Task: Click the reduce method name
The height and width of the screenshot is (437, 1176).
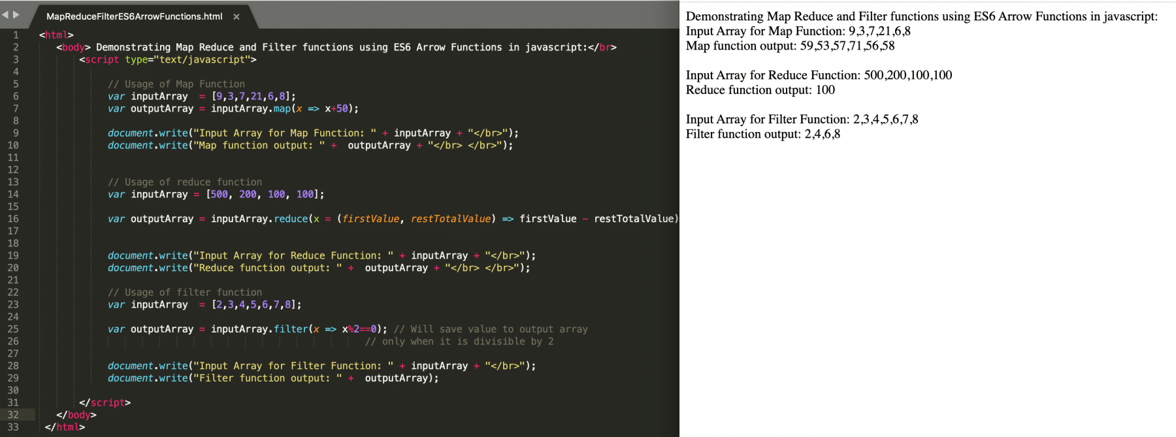Action: (291, 219)
